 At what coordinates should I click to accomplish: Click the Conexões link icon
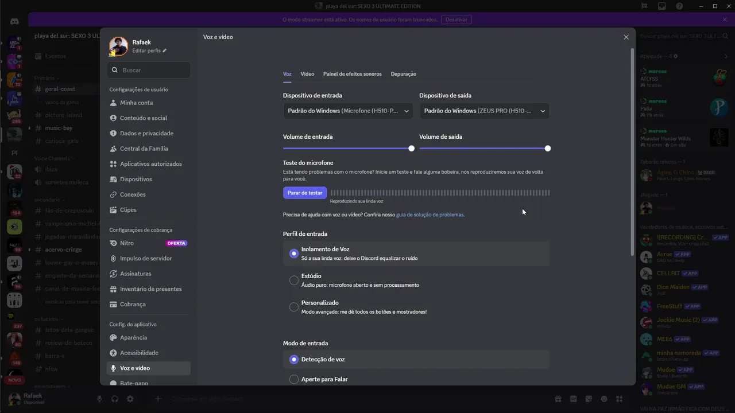point(114,194)
